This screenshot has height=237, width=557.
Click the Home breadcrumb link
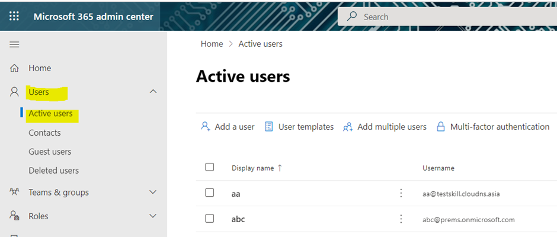coord(212,44)
